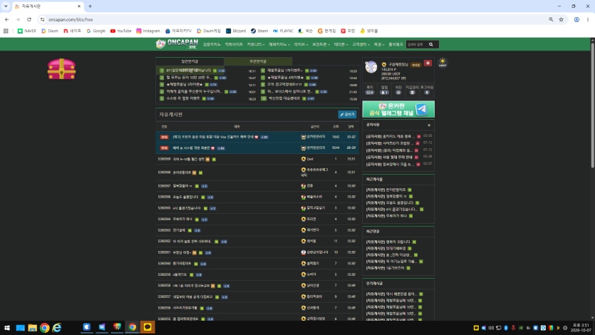
Task: Open the Chrome three-dot menu
Action: click(x=587, y=19)
